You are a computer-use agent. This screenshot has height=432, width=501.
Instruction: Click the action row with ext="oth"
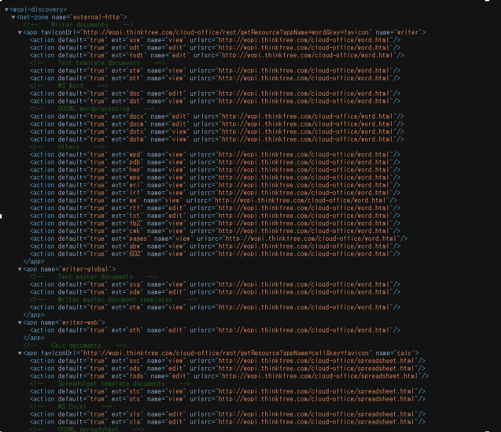(215, 331)
